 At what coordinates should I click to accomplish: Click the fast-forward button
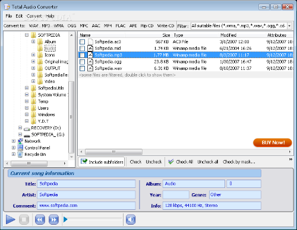click(x=53, y=219)
